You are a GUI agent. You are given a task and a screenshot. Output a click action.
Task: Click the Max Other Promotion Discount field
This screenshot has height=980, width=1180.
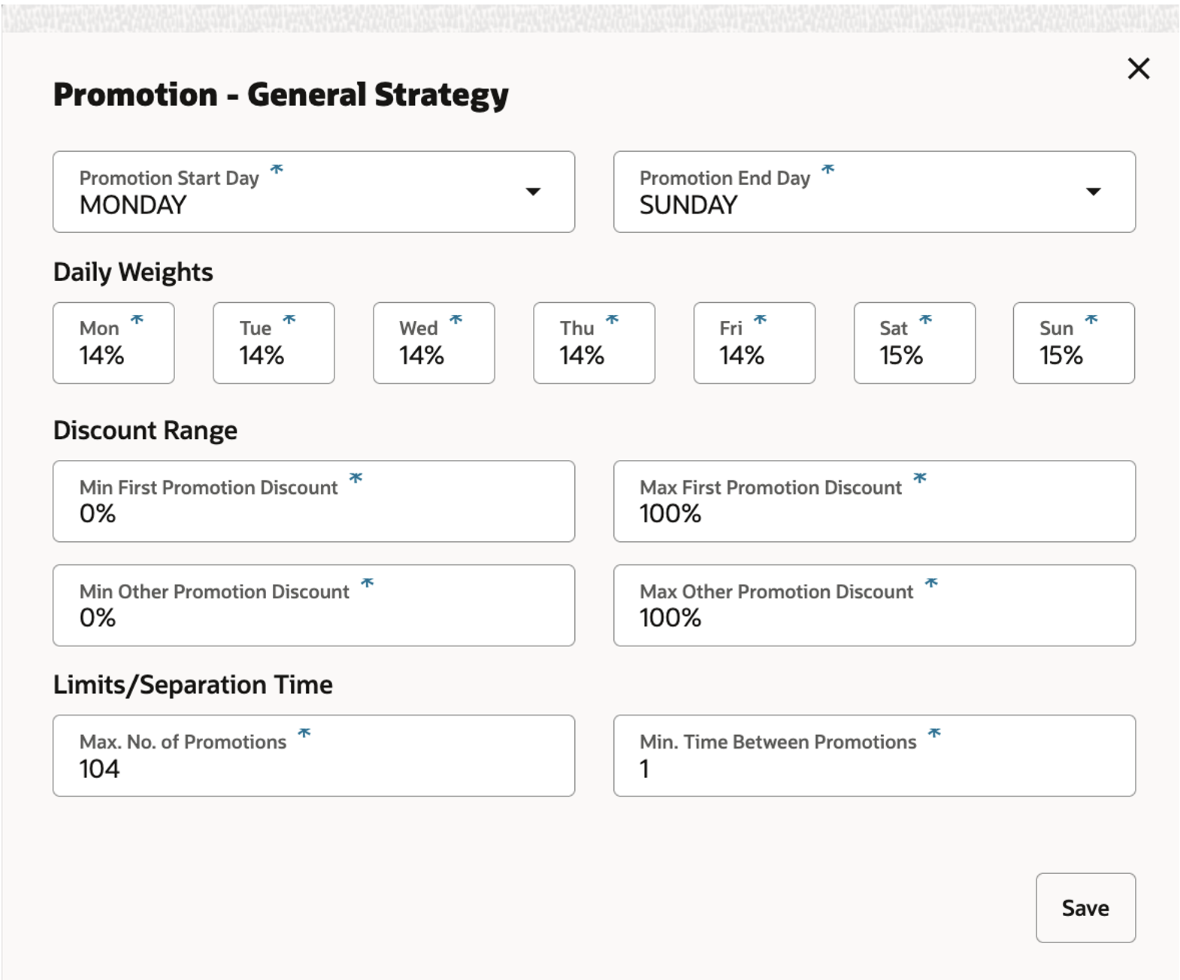click(x=874, y=605)
